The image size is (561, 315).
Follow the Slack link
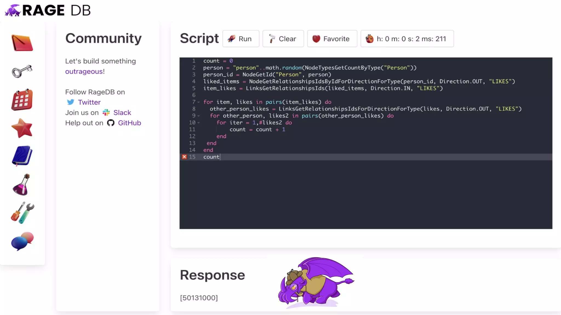[x=122, y=113]
